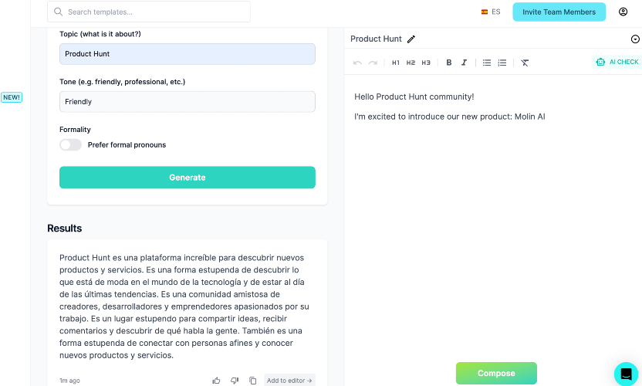The width and height of the screenshot is (642, 386).
Task: Toggle Prefer formal pronouns switch
Action: pos(70,144)
